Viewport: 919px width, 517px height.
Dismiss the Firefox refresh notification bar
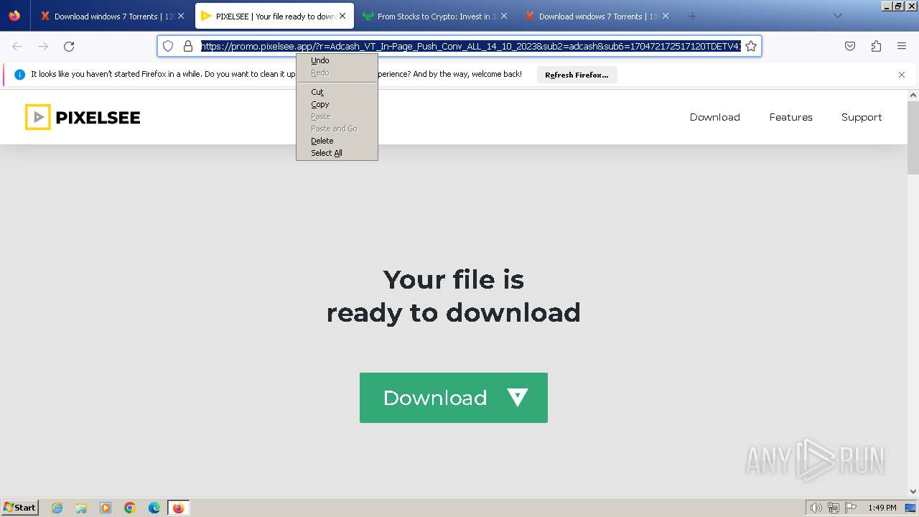[902, 75]
